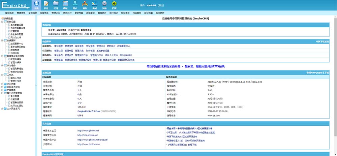Select 版本更新 in the top submenu bar

point(160,13)
